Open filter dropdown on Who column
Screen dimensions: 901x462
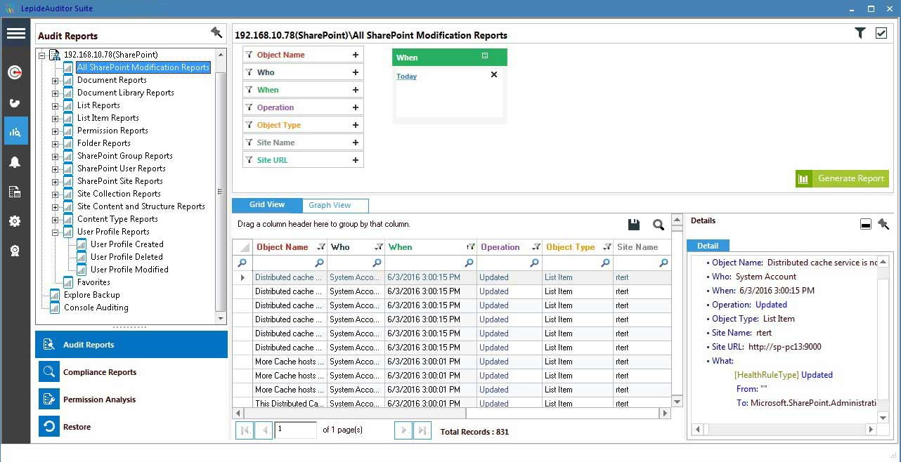tap(379, 247)
